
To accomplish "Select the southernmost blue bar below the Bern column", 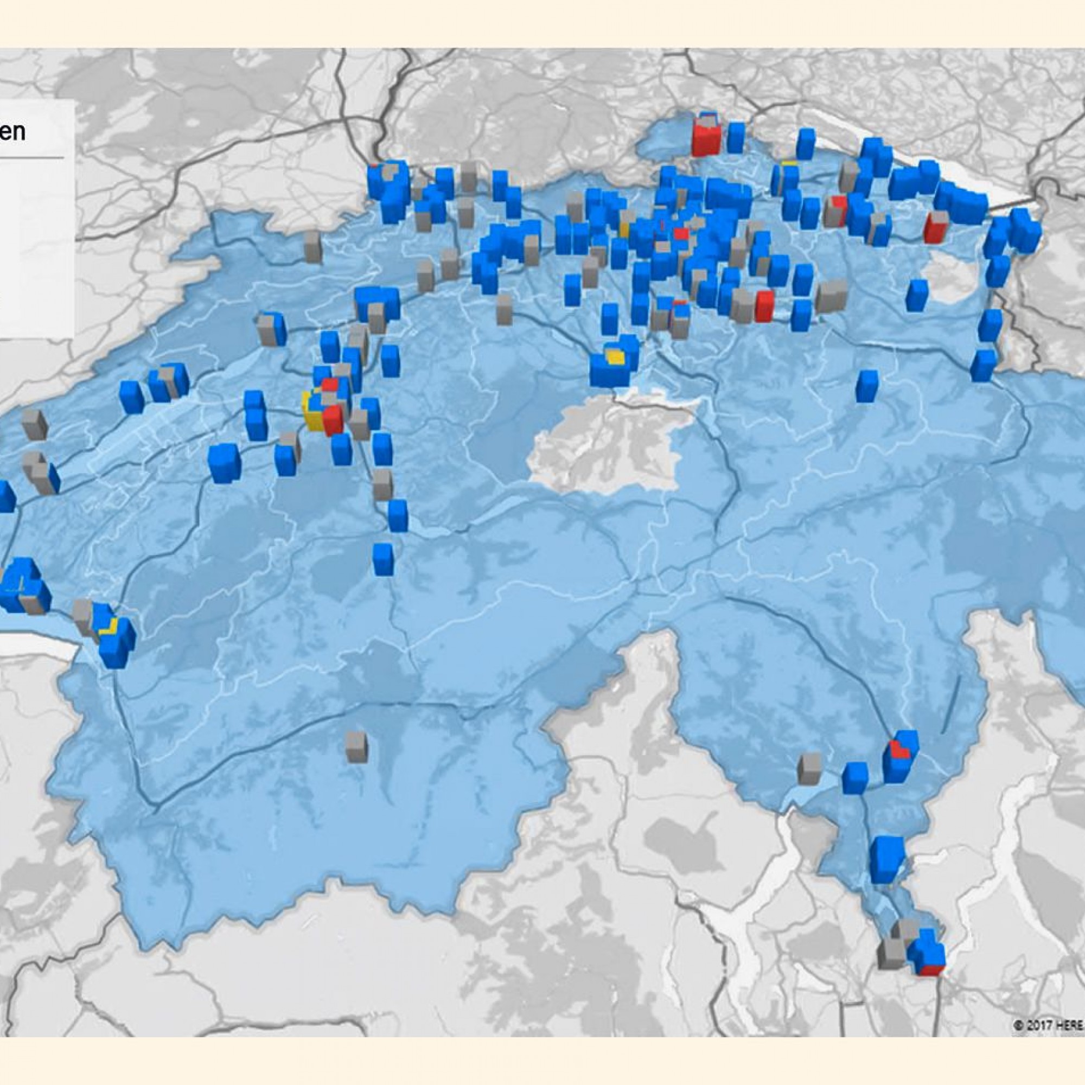I will pyautogui.click(x=384, y=559).
